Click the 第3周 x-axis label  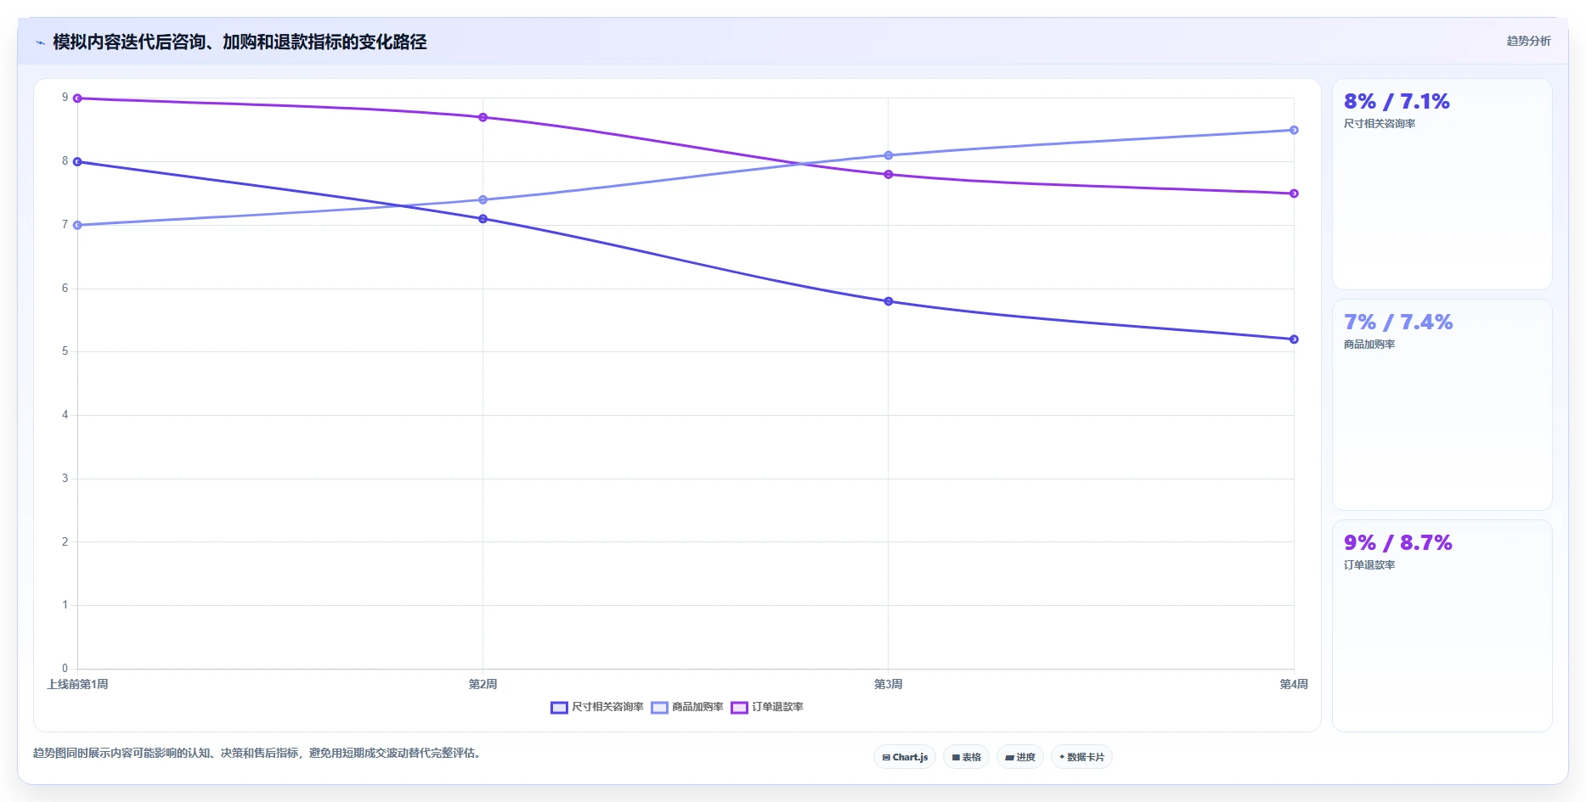pos(889,684)
